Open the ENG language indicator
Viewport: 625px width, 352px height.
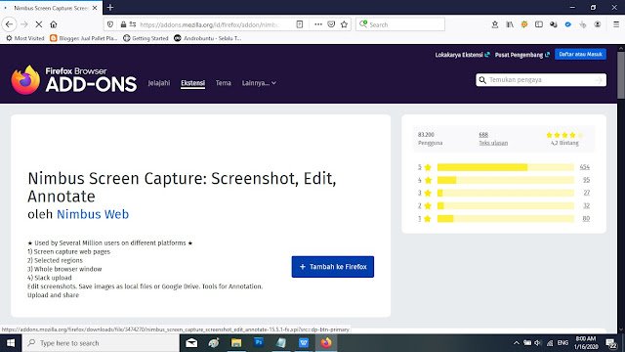click(x=562, y=343)
